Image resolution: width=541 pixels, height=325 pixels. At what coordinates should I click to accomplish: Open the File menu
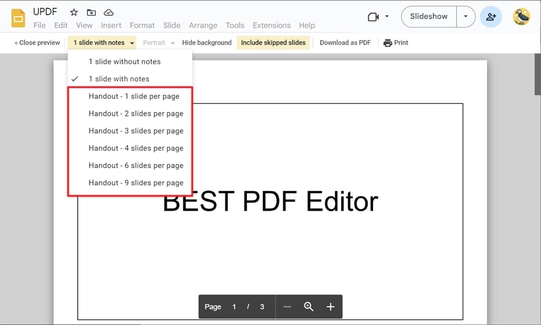click(39, 25)
